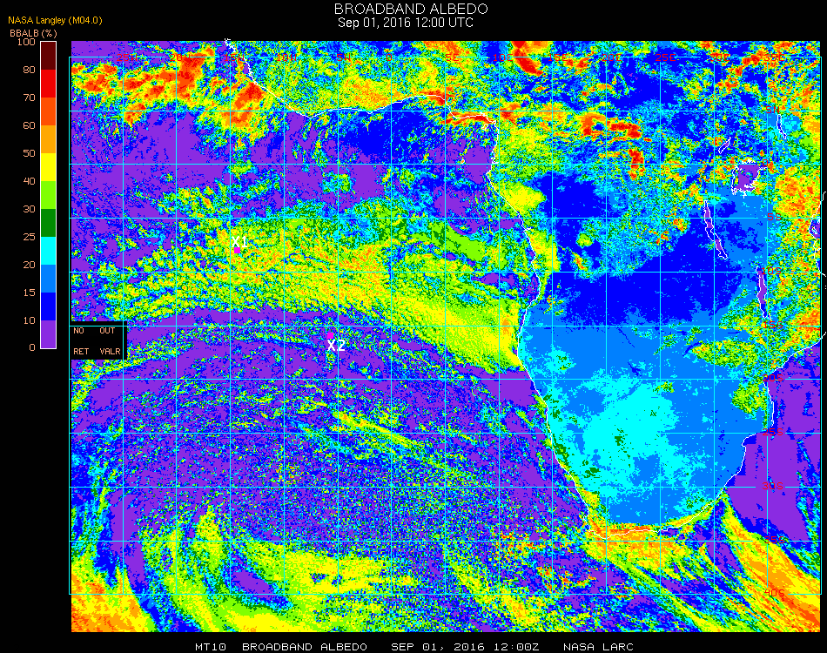Click 'MT10' in the footer caption

point(211,647)
